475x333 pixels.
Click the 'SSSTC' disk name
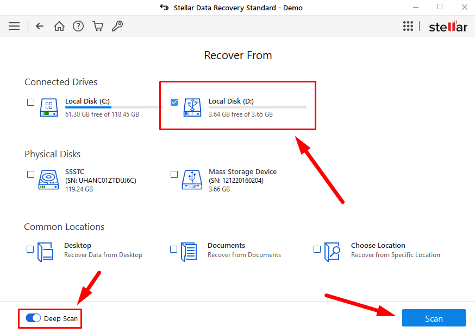pyautogui.click(x=75, y=171)
